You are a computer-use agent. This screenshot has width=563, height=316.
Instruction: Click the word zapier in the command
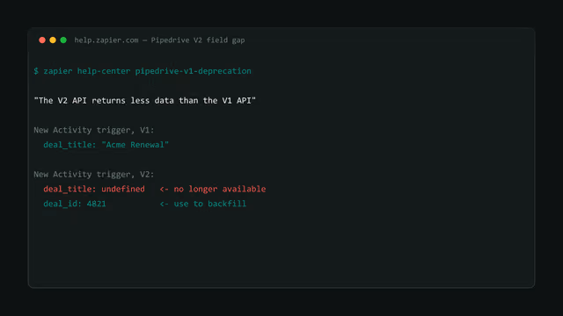pos(58,71)
